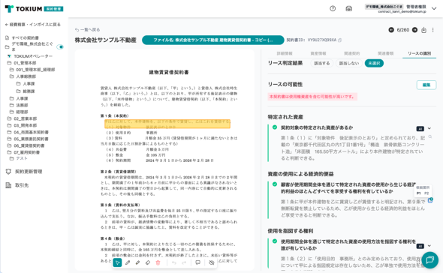Open the 05_業務委託契約書 folder
The image size is (443, 273).
(x=28, y=139)
